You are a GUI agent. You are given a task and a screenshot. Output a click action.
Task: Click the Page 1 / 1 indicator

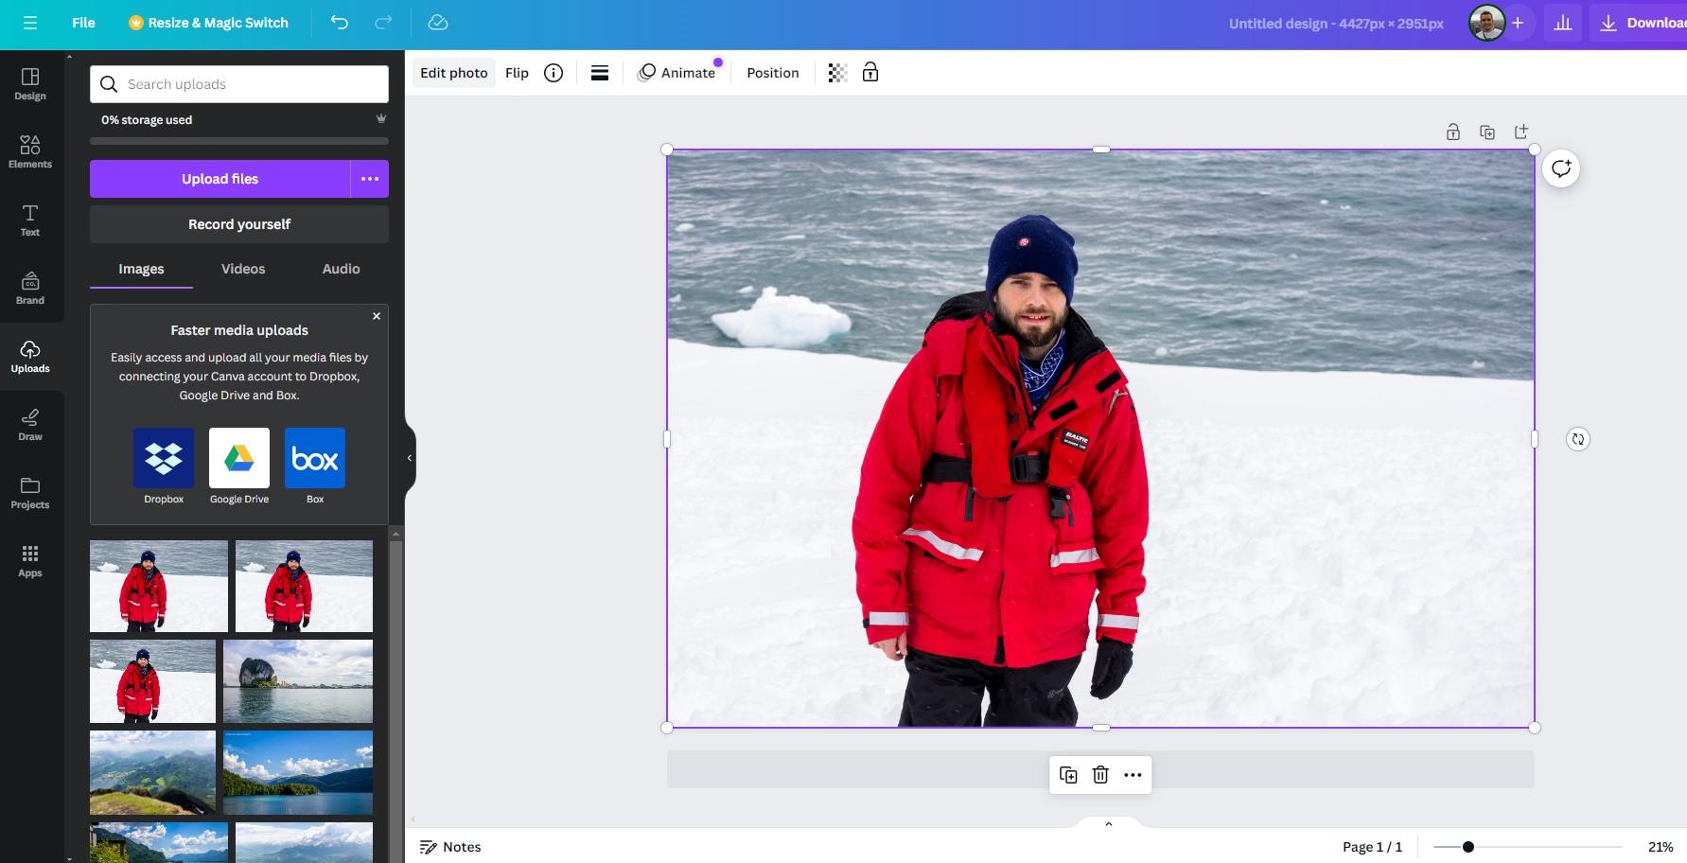[x=1372, y=847]
